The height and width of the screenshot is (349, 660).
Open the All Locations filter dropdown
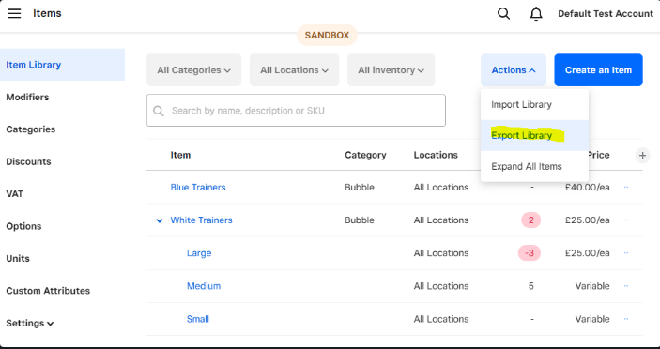pos(294,70)
